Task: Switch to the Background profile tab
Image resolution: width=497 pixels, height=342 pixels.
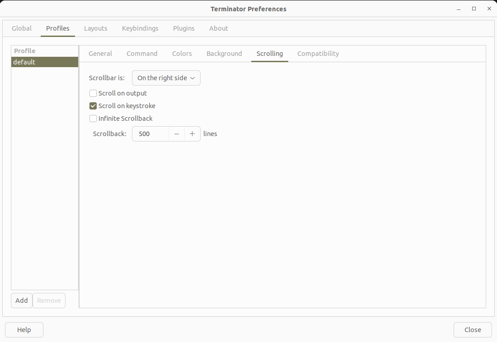Action: click(x=224, y=54)
